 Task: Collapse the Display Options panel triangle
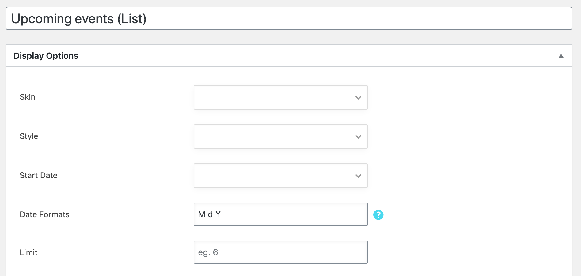click(x=561, y=56)
